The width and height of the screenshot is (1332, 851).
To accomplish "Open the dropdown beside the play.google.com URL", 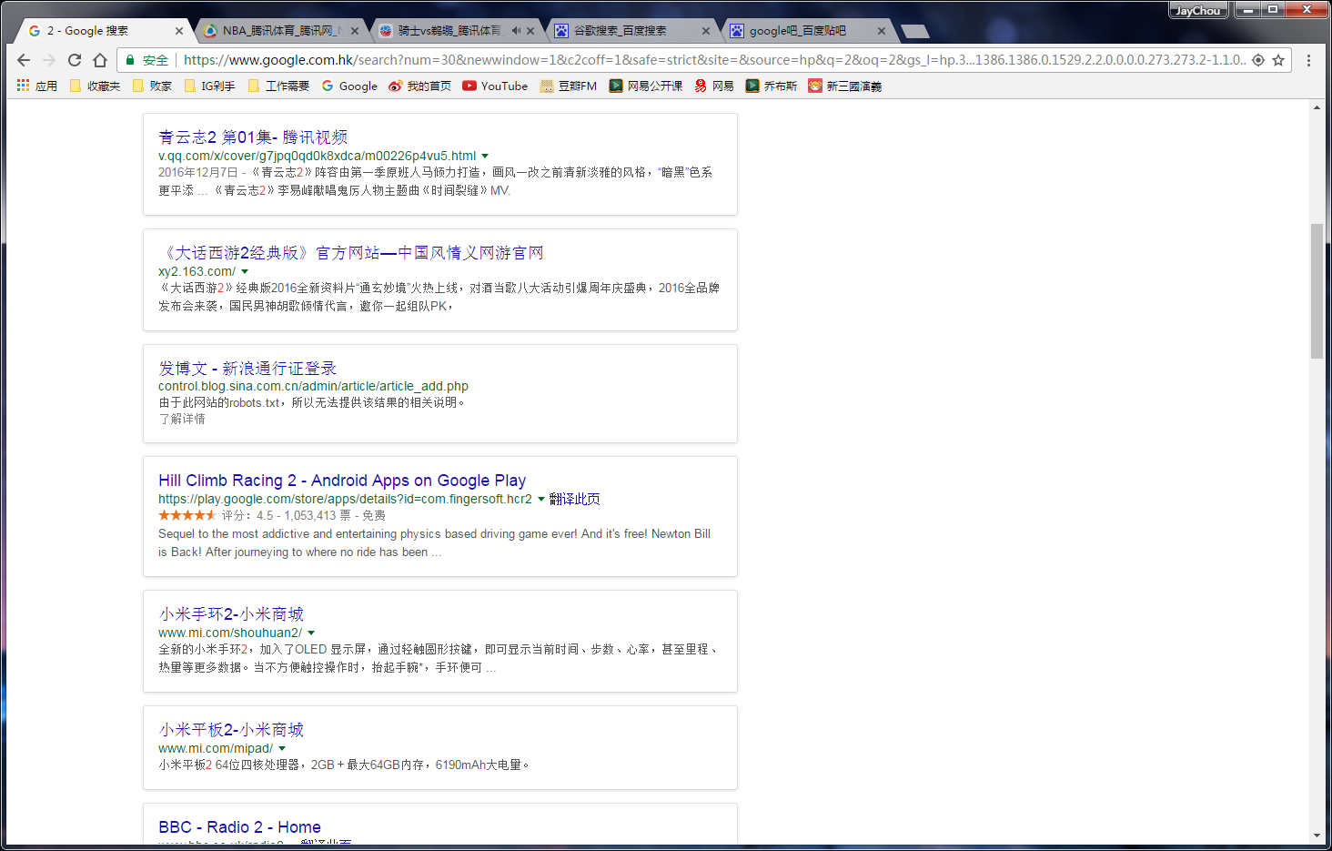I will [x=541, y=500].
